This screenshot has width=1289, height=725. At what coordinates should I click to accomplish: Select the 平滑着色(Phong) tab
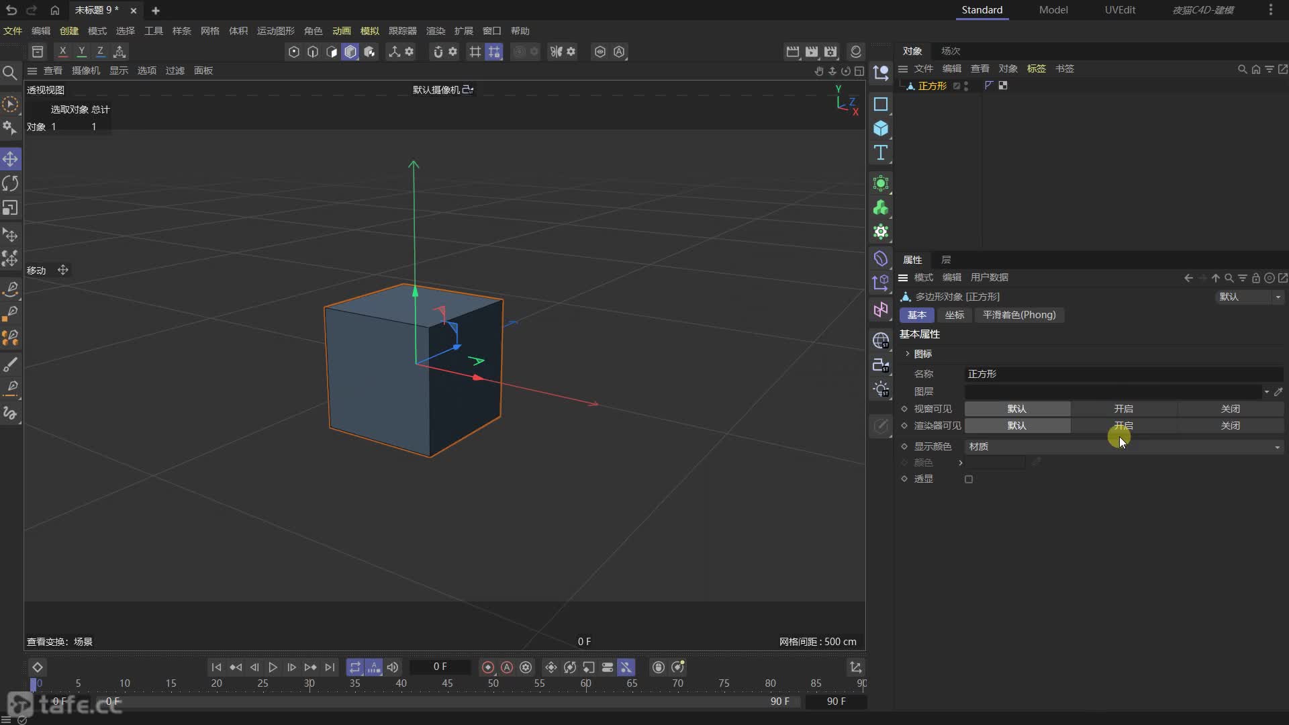[1019, 315]
